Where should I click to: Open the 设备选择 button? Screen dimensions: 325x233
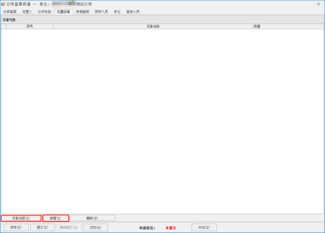(x=21, y=218)
